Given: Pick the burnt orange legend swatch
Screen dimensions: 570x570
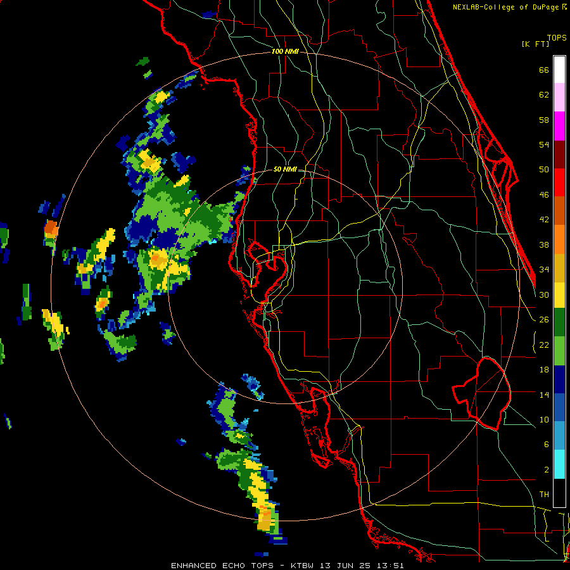Looking at the screenshot, I should pos(559,211).
